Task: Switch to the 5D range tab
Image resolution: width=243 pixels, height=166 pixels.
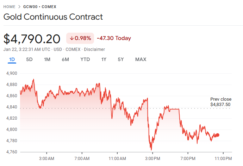Action: pyautogui.click(x=29, y=59)
